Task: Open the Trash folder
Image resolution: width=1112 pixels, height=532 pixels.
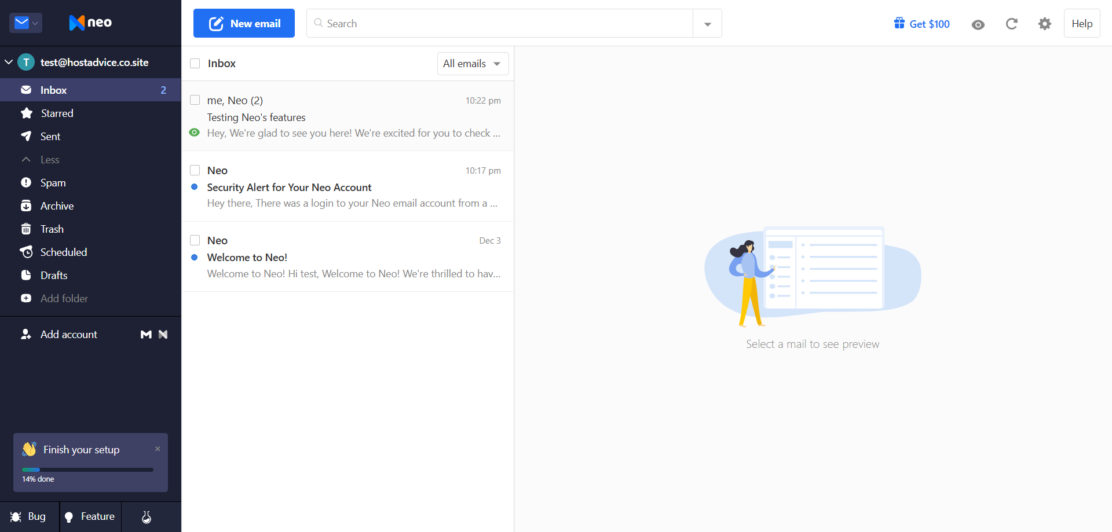Action: pyautogui.click(x=90, y=229)
